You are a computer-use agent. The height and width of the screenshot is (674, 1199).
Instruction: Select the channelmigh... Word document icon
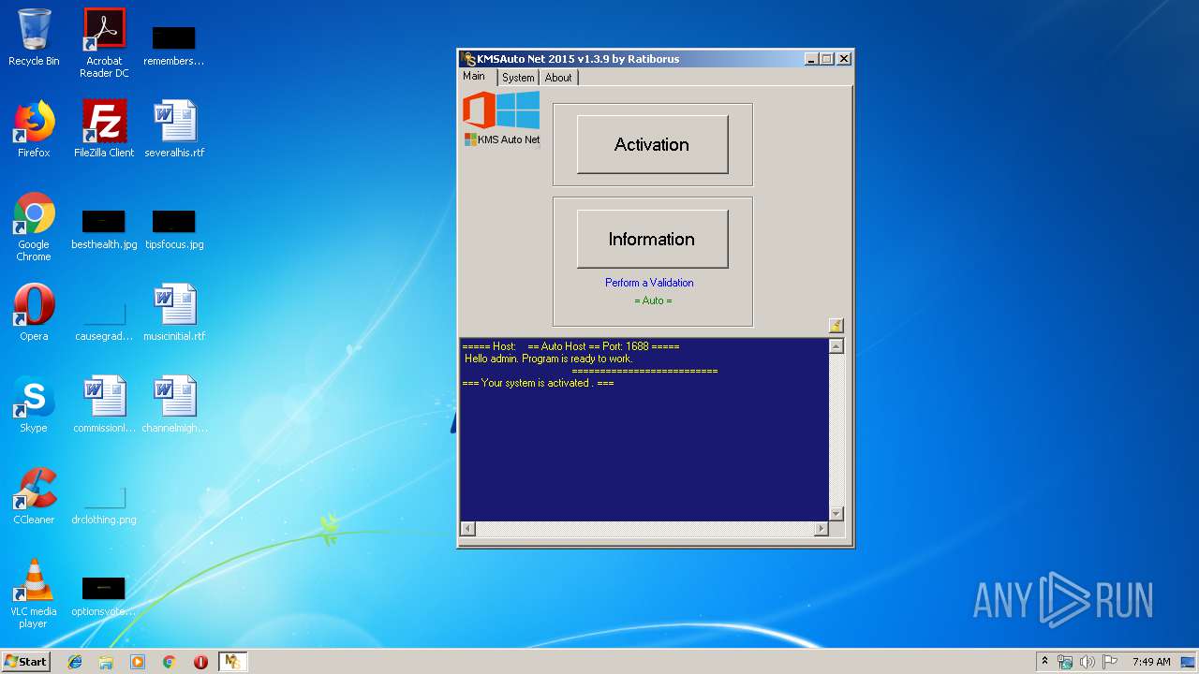coord(174,404)
